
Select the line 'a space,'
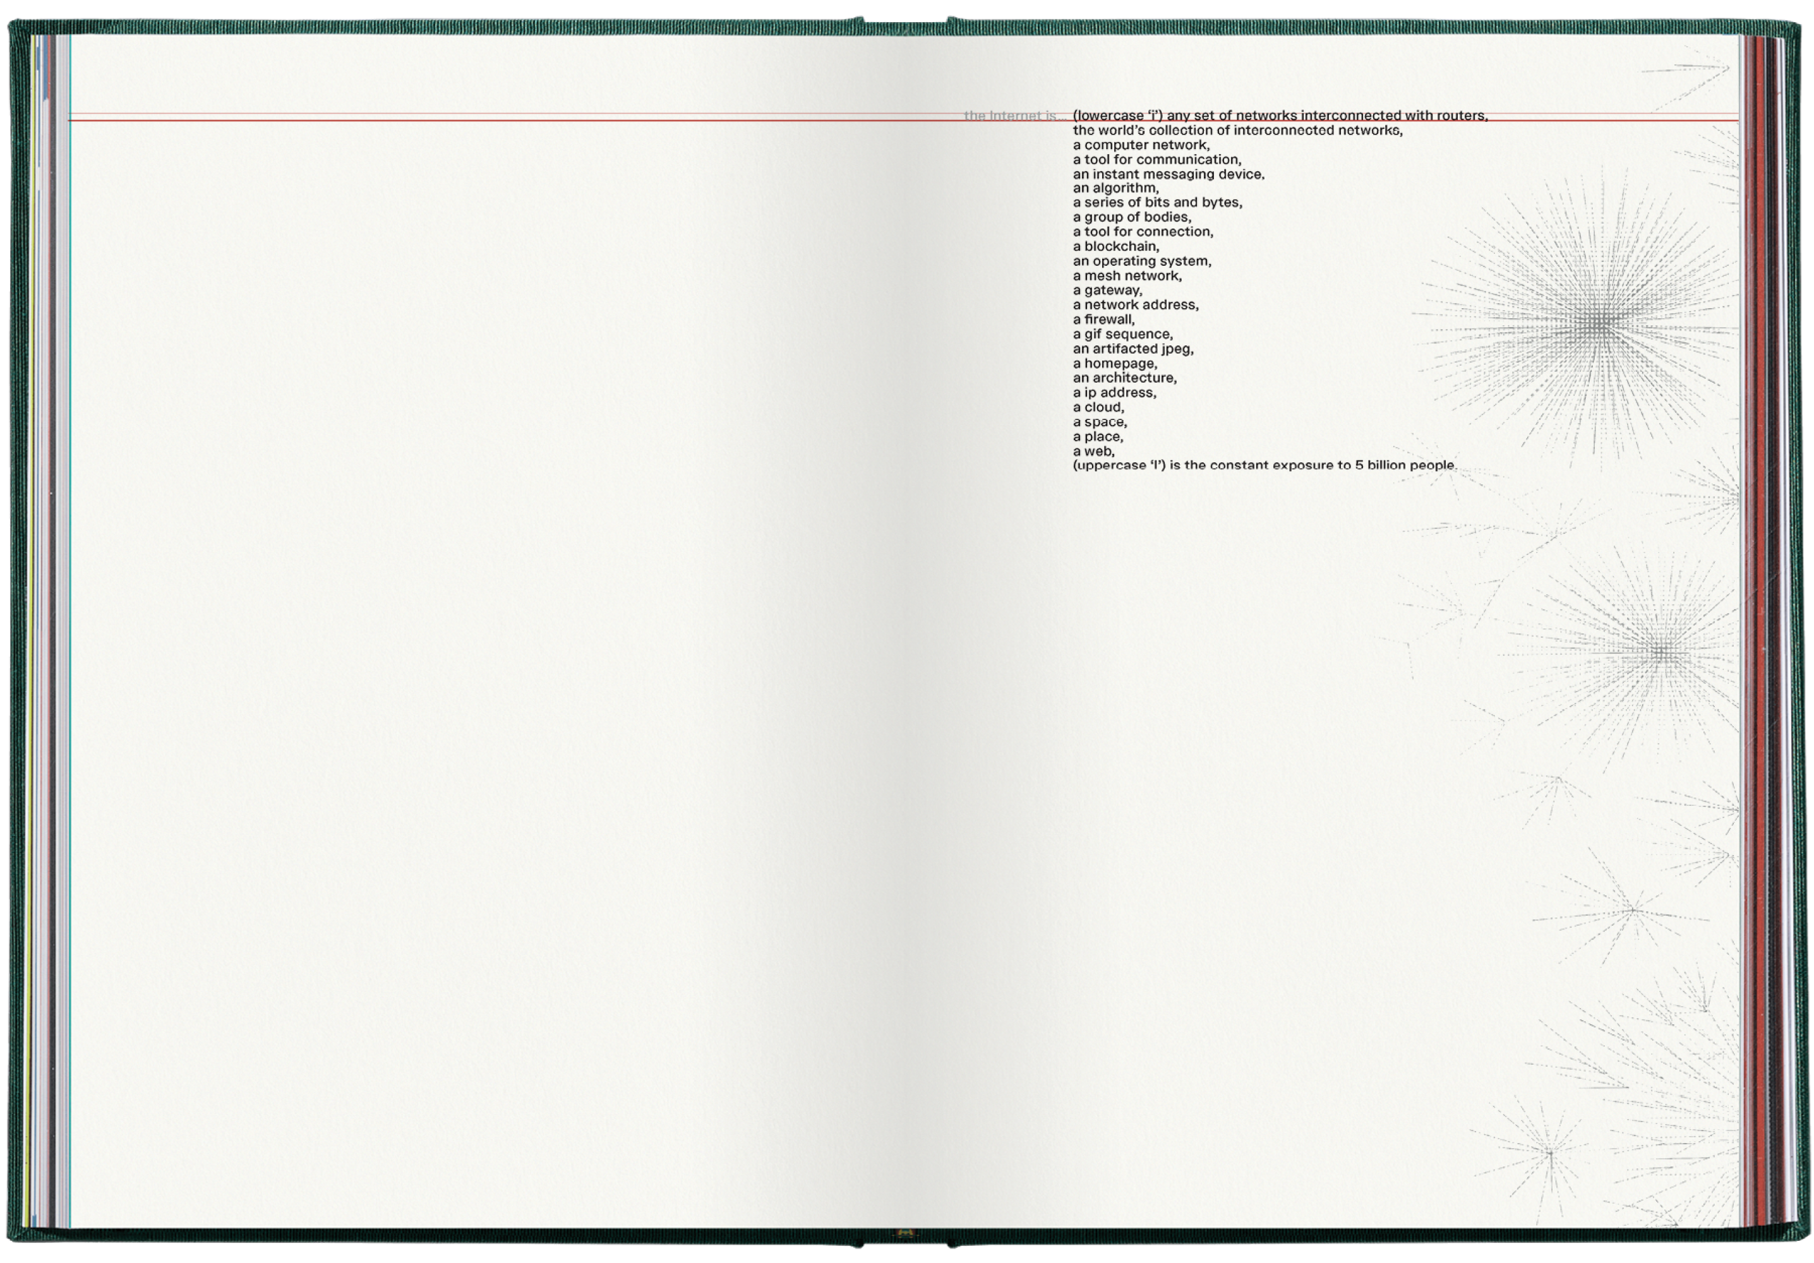tap(1100, 422)
